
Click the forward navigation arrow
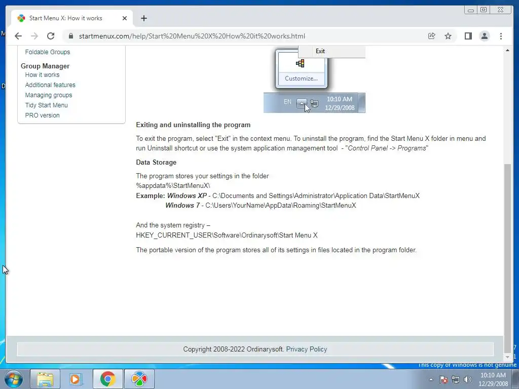tap(34, 36)
